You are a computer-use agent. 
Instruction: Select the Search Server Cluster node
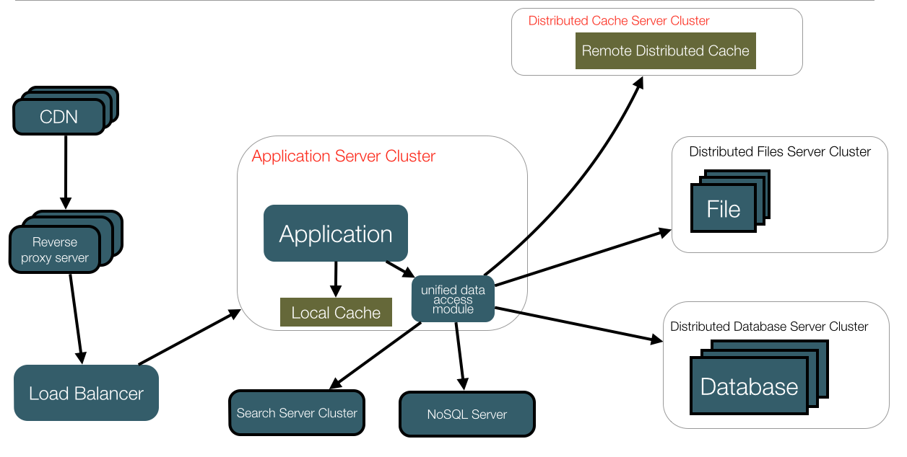297,413
